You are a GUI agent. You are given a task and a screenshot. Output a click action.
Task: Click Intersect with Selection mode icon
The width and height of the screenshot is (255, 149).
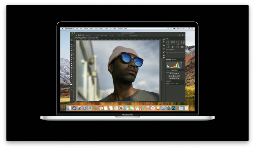coord(83,35)
